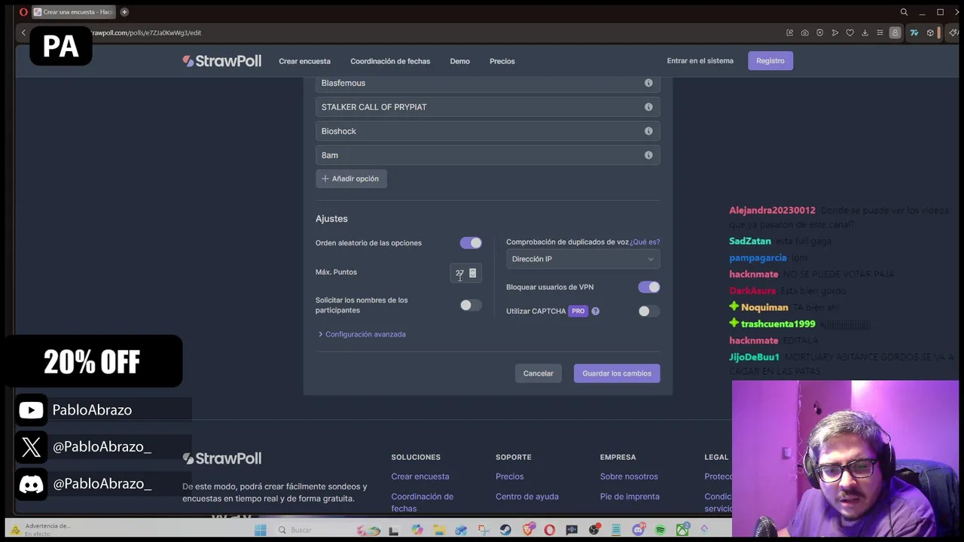Open info icon for STALKER CALL OF PRYPIAT
The width and height of the screenshot is (964, 542).
[648, 107]
